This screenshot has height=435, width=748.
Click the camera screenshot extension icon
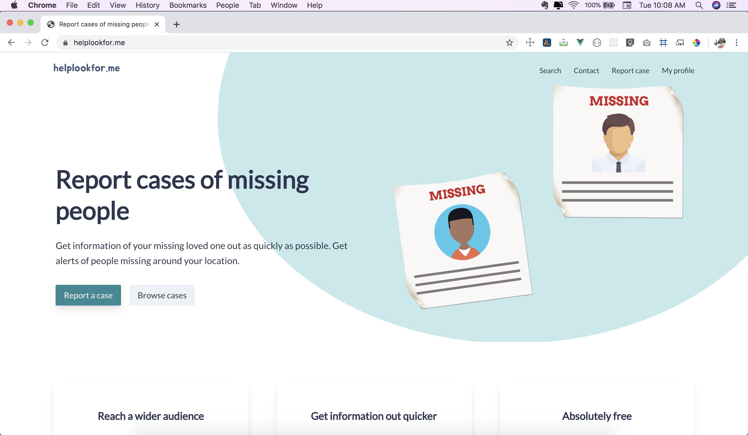(x=646, y=43)
